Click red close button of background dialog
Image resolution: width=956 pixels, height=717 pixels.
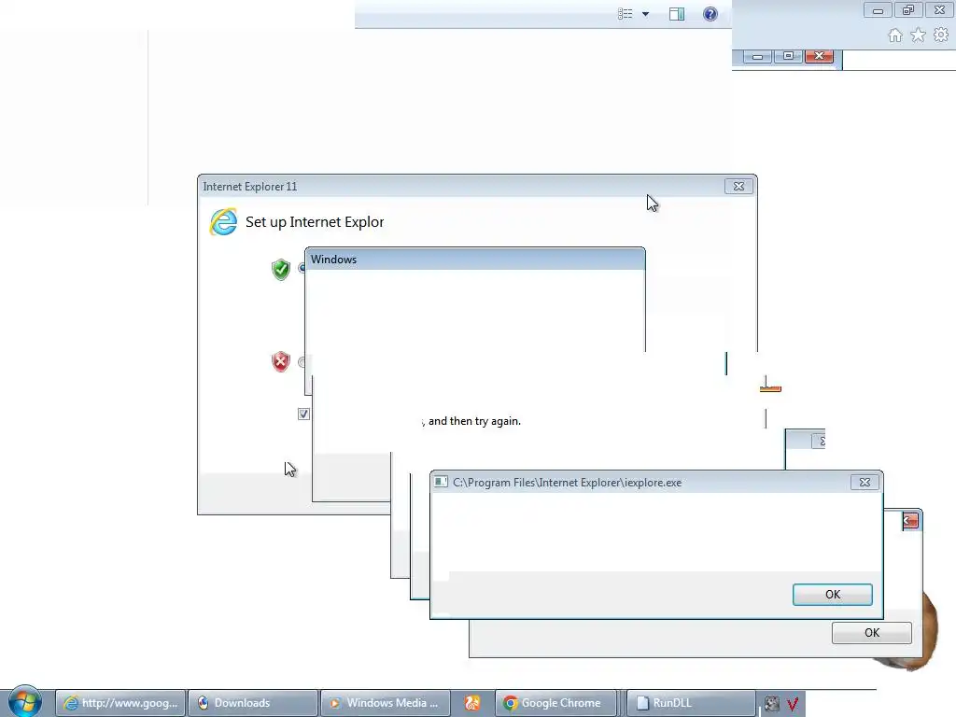[911, 521]
